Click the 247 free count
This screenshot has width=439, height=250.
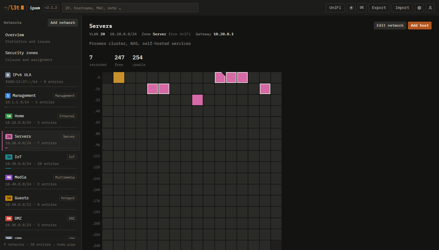[119, 58]
